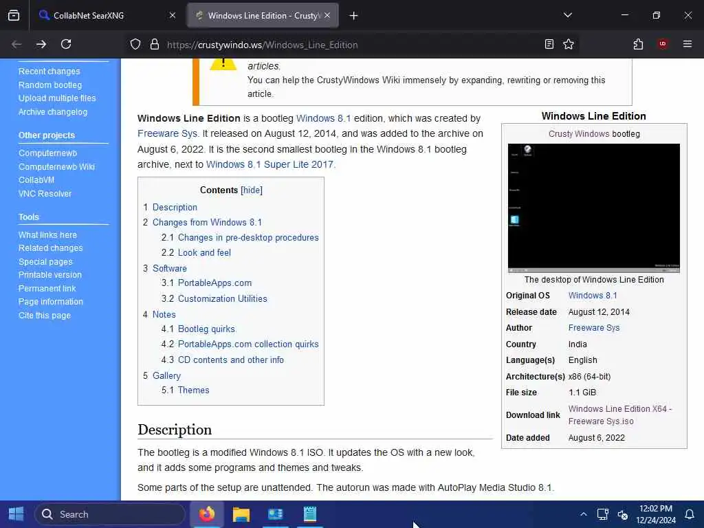The image size is (704, 528).
Task: Follow the Windows 8.1 link in intro
Action: click(323, 118)
